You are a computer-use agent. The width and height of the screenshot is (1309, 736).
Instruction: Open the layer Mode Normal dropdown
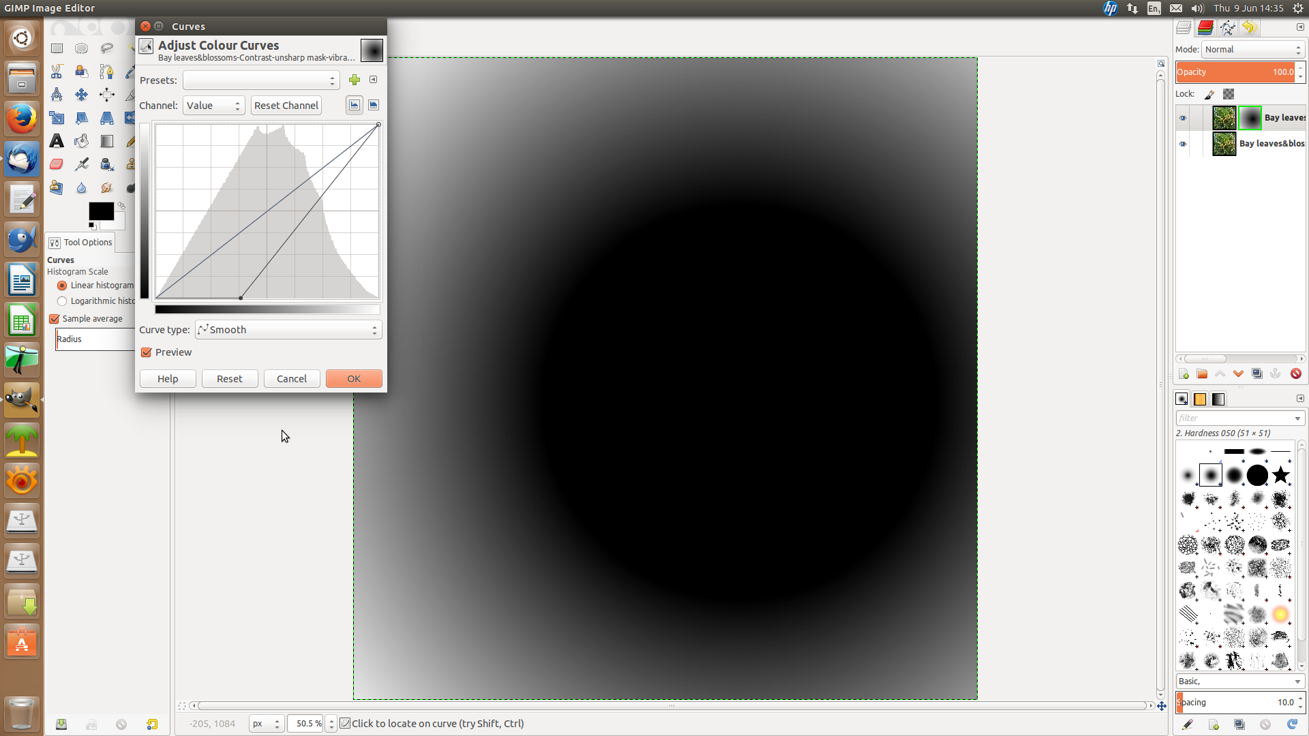tap(1253, 50)
